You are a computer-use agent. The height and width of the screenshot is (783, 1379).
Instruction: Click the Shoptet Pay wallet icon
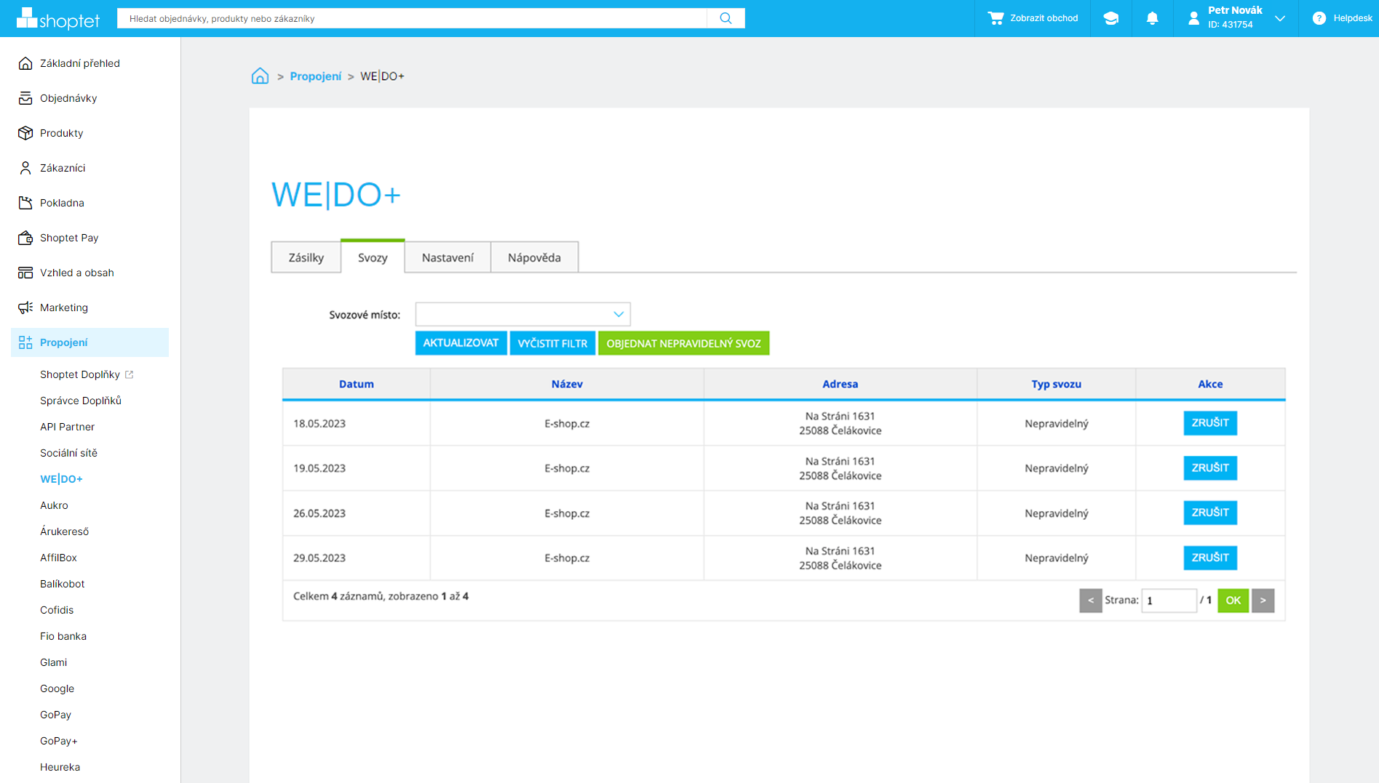[25, 238]
